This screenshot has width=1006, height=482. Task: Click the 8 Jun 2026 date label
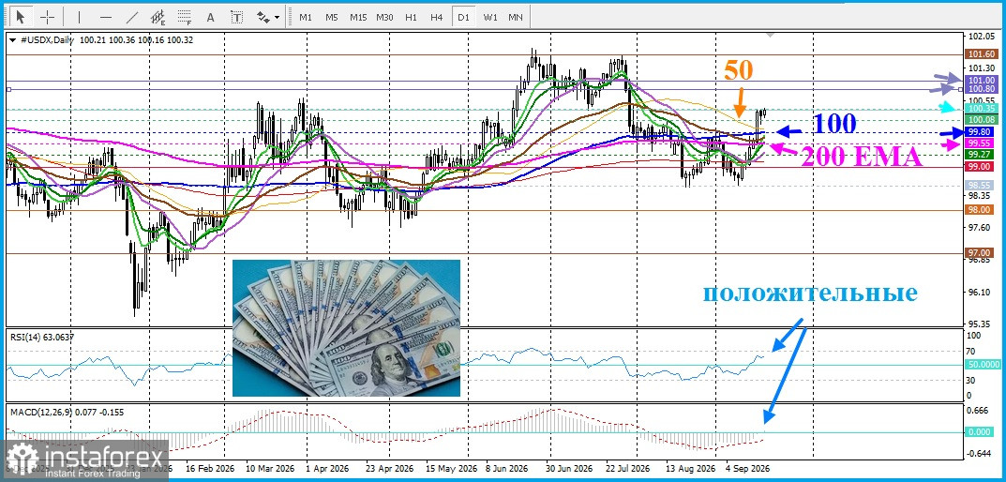(506, 469)
